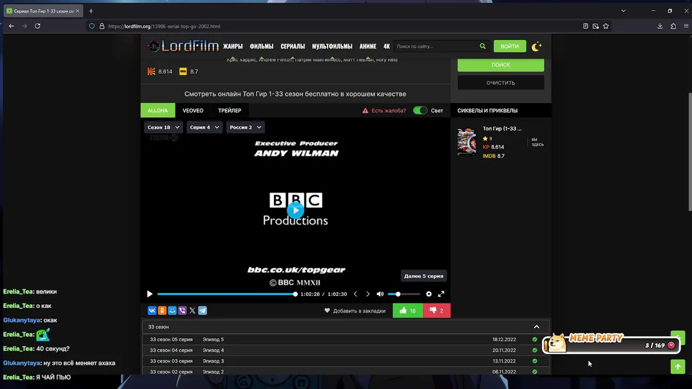Screen dimensions: 692x389
Task: Click the video progress bar handle
Action: 295,294
